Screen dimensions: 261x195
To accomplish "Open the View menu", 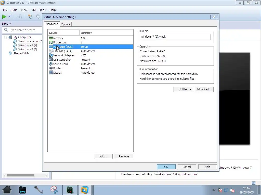I will 24,10.
